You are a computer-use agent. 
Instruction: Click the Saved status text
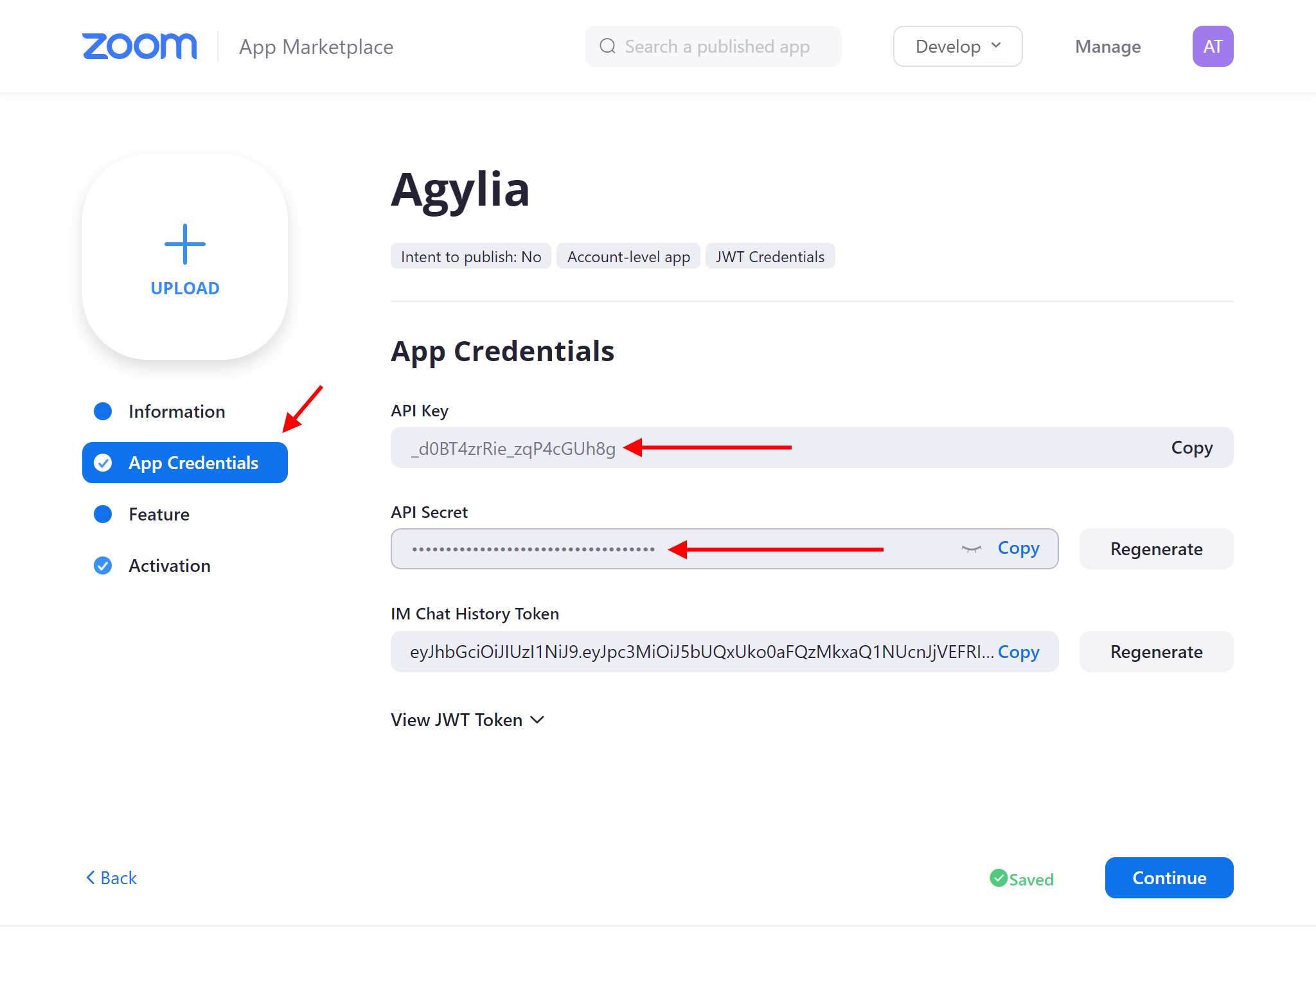[x=1031, y=879]
